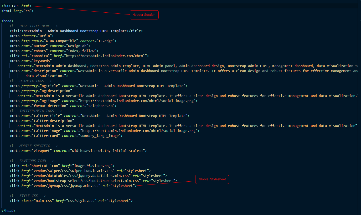Screen dimensions: 361x215
Task: Select the PAGE TITLE HERE comment
Action: (x=34, y=26)
